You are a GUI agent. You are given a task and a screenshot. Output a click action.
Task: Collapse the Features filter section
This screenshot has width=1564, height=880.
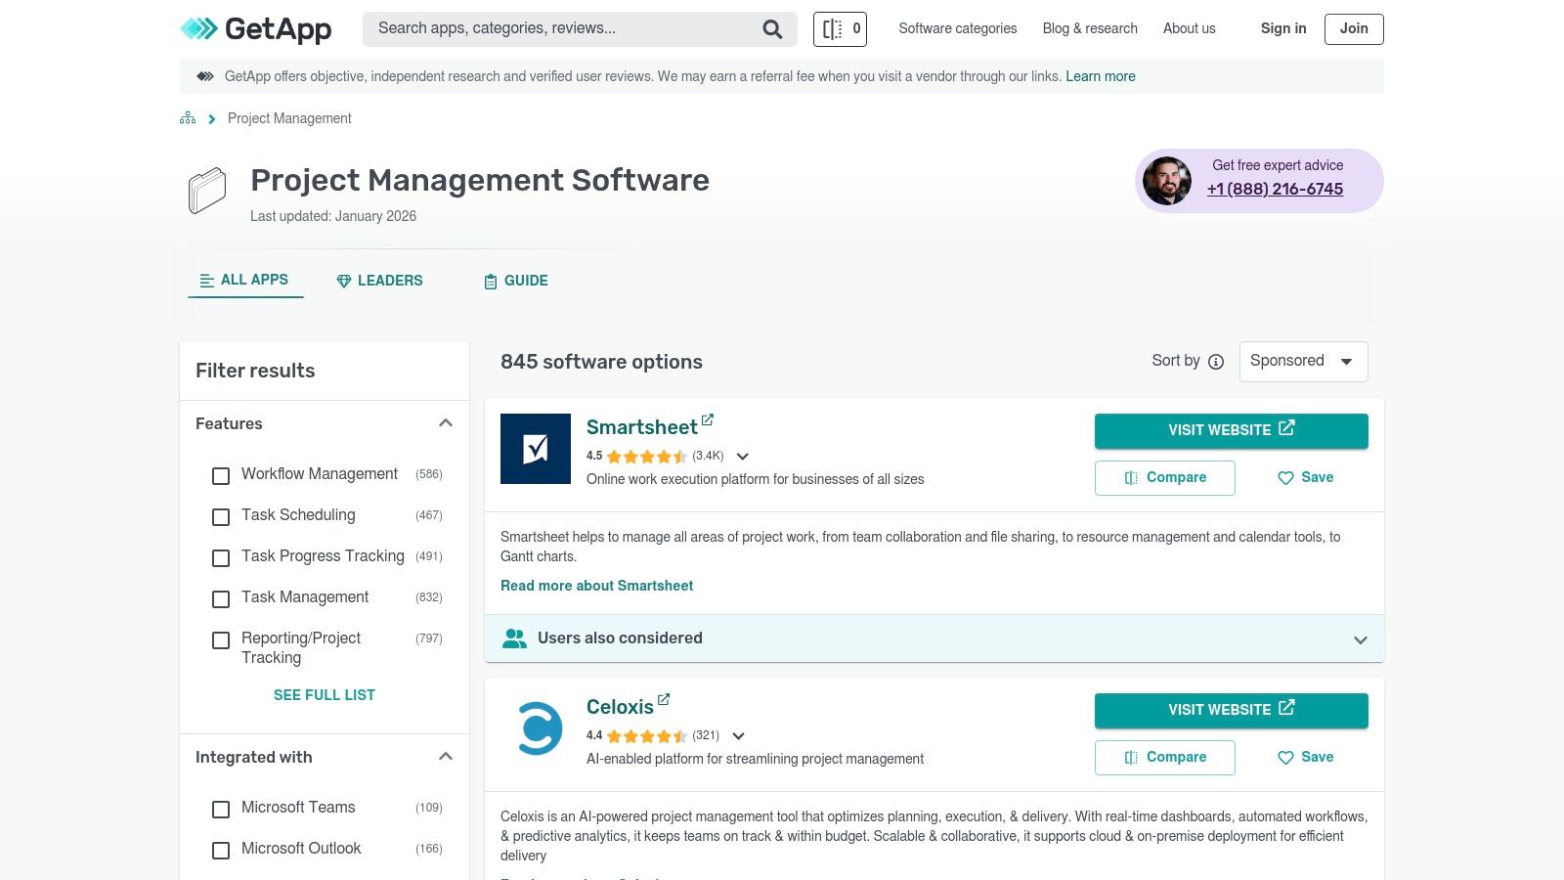(446, 422)
